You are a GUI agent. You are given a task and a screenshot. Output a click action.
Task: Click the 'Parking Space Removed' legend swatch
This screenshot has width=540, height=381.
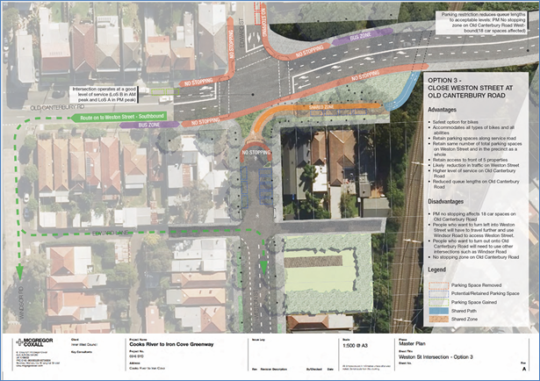[438, 285]
